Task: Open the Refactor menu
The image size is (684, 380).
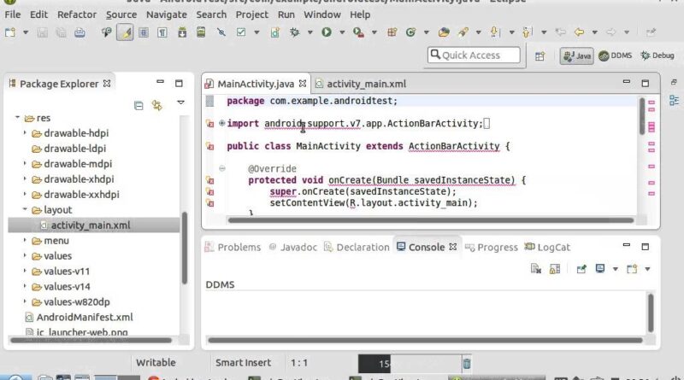Action: [x=77, y=15]
